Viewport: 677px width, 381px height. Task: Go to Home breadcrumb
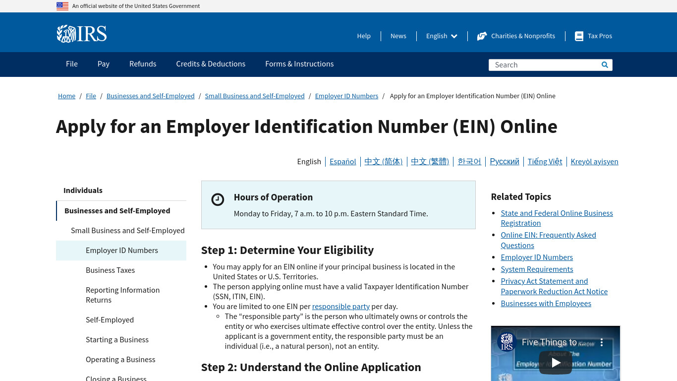pos(67,96)
